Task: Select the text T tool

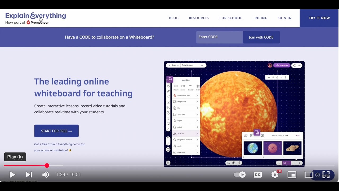Action: click(168, 118)
